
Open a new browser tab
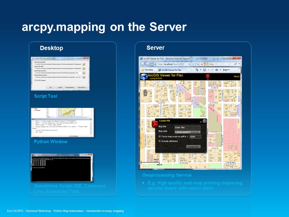[x=188, y=70]
